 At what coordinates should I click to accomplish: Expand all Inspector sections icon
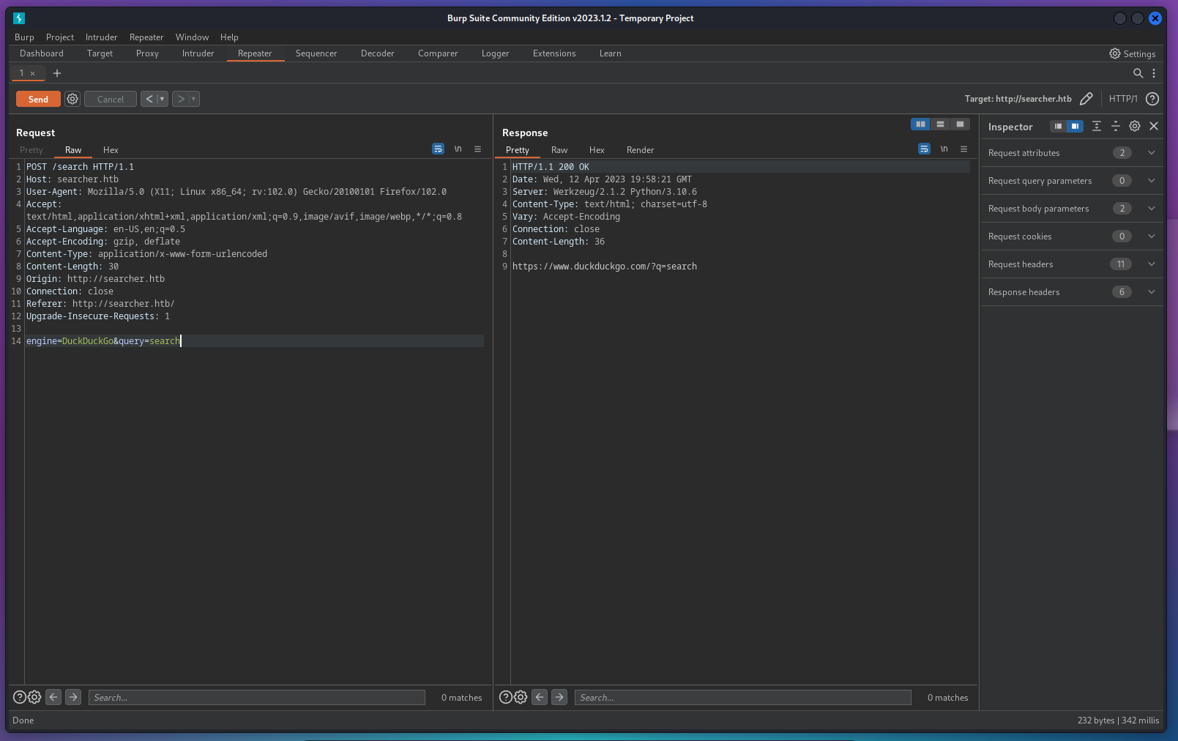coord(1096,127)
